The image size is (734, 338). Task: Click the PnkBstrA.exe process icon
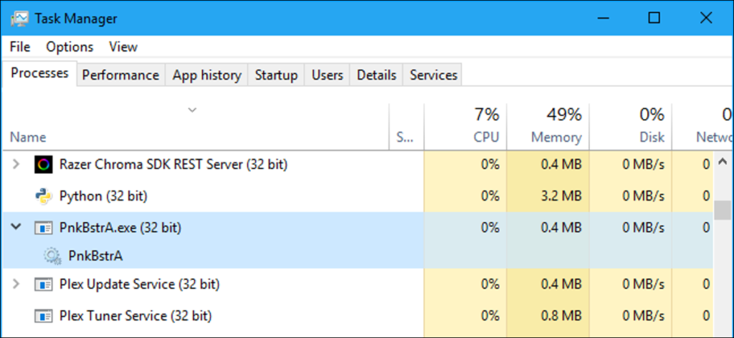pyautogui.click(x=43, y=228)
